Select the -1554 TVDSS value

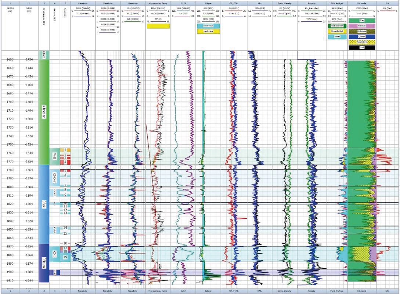pos(29,161)
